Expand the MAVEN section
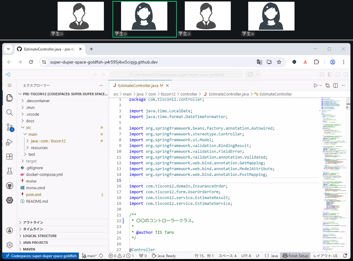 (x=63, y=249)
